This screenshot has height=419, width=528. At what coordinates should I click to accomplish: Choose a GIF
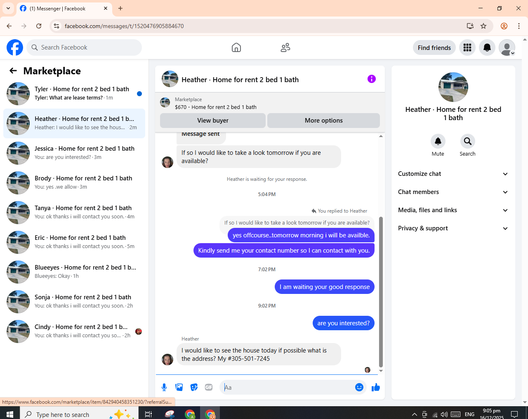click(x=209, y=387)
